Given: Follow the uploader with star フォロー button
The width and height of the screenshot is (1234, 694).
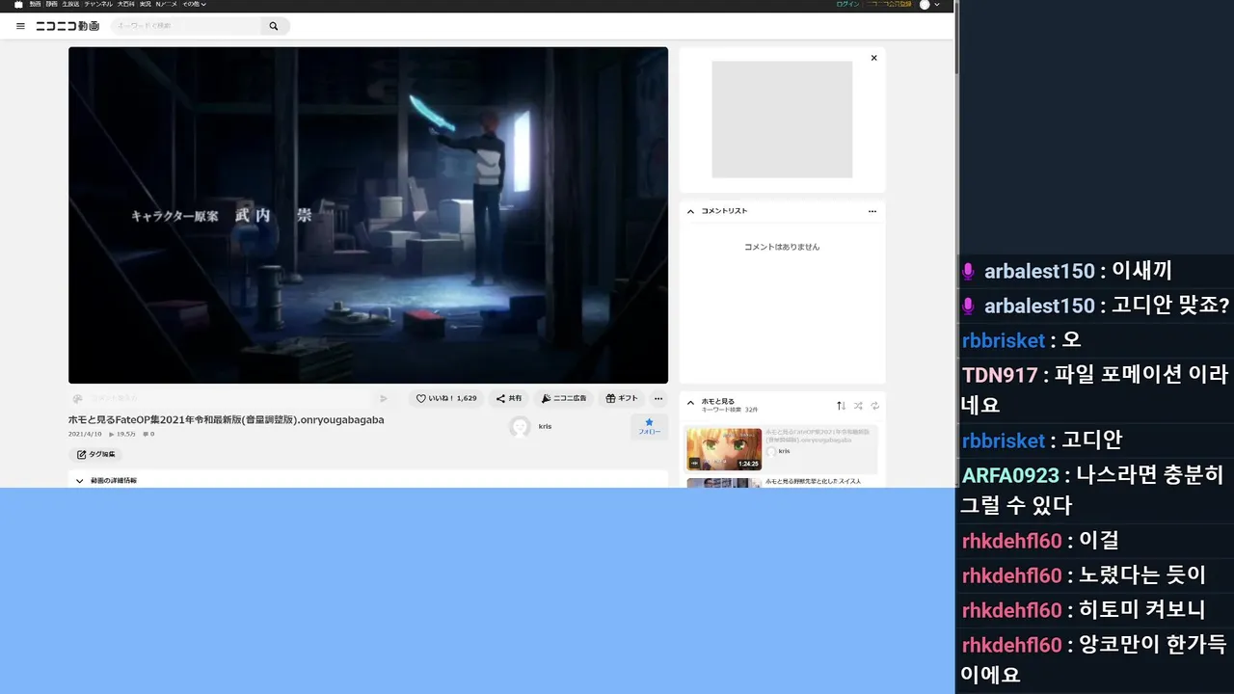Looking at the screenshot, I should tap(650, 427).
